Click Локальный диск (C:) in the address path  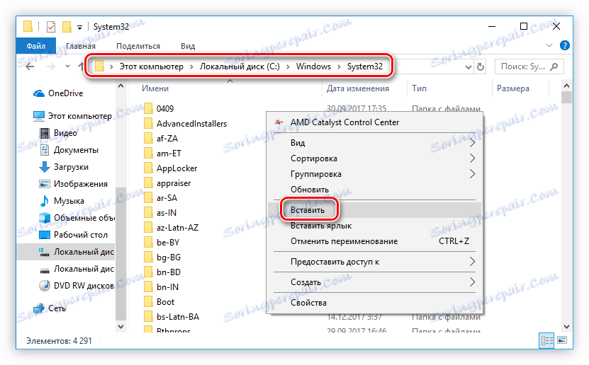point(240,66)
